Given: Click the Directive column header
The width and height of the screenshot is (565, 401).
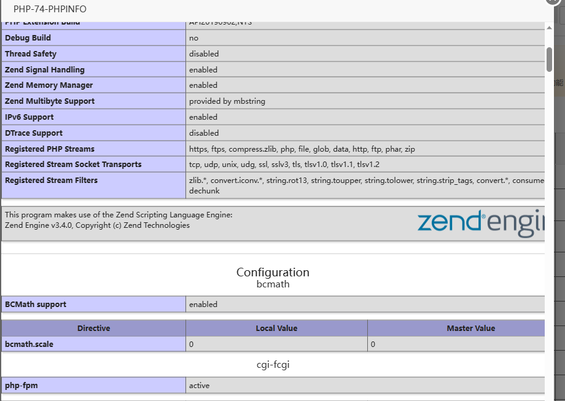Looking at the screenshot, I should tap(93, 329).
